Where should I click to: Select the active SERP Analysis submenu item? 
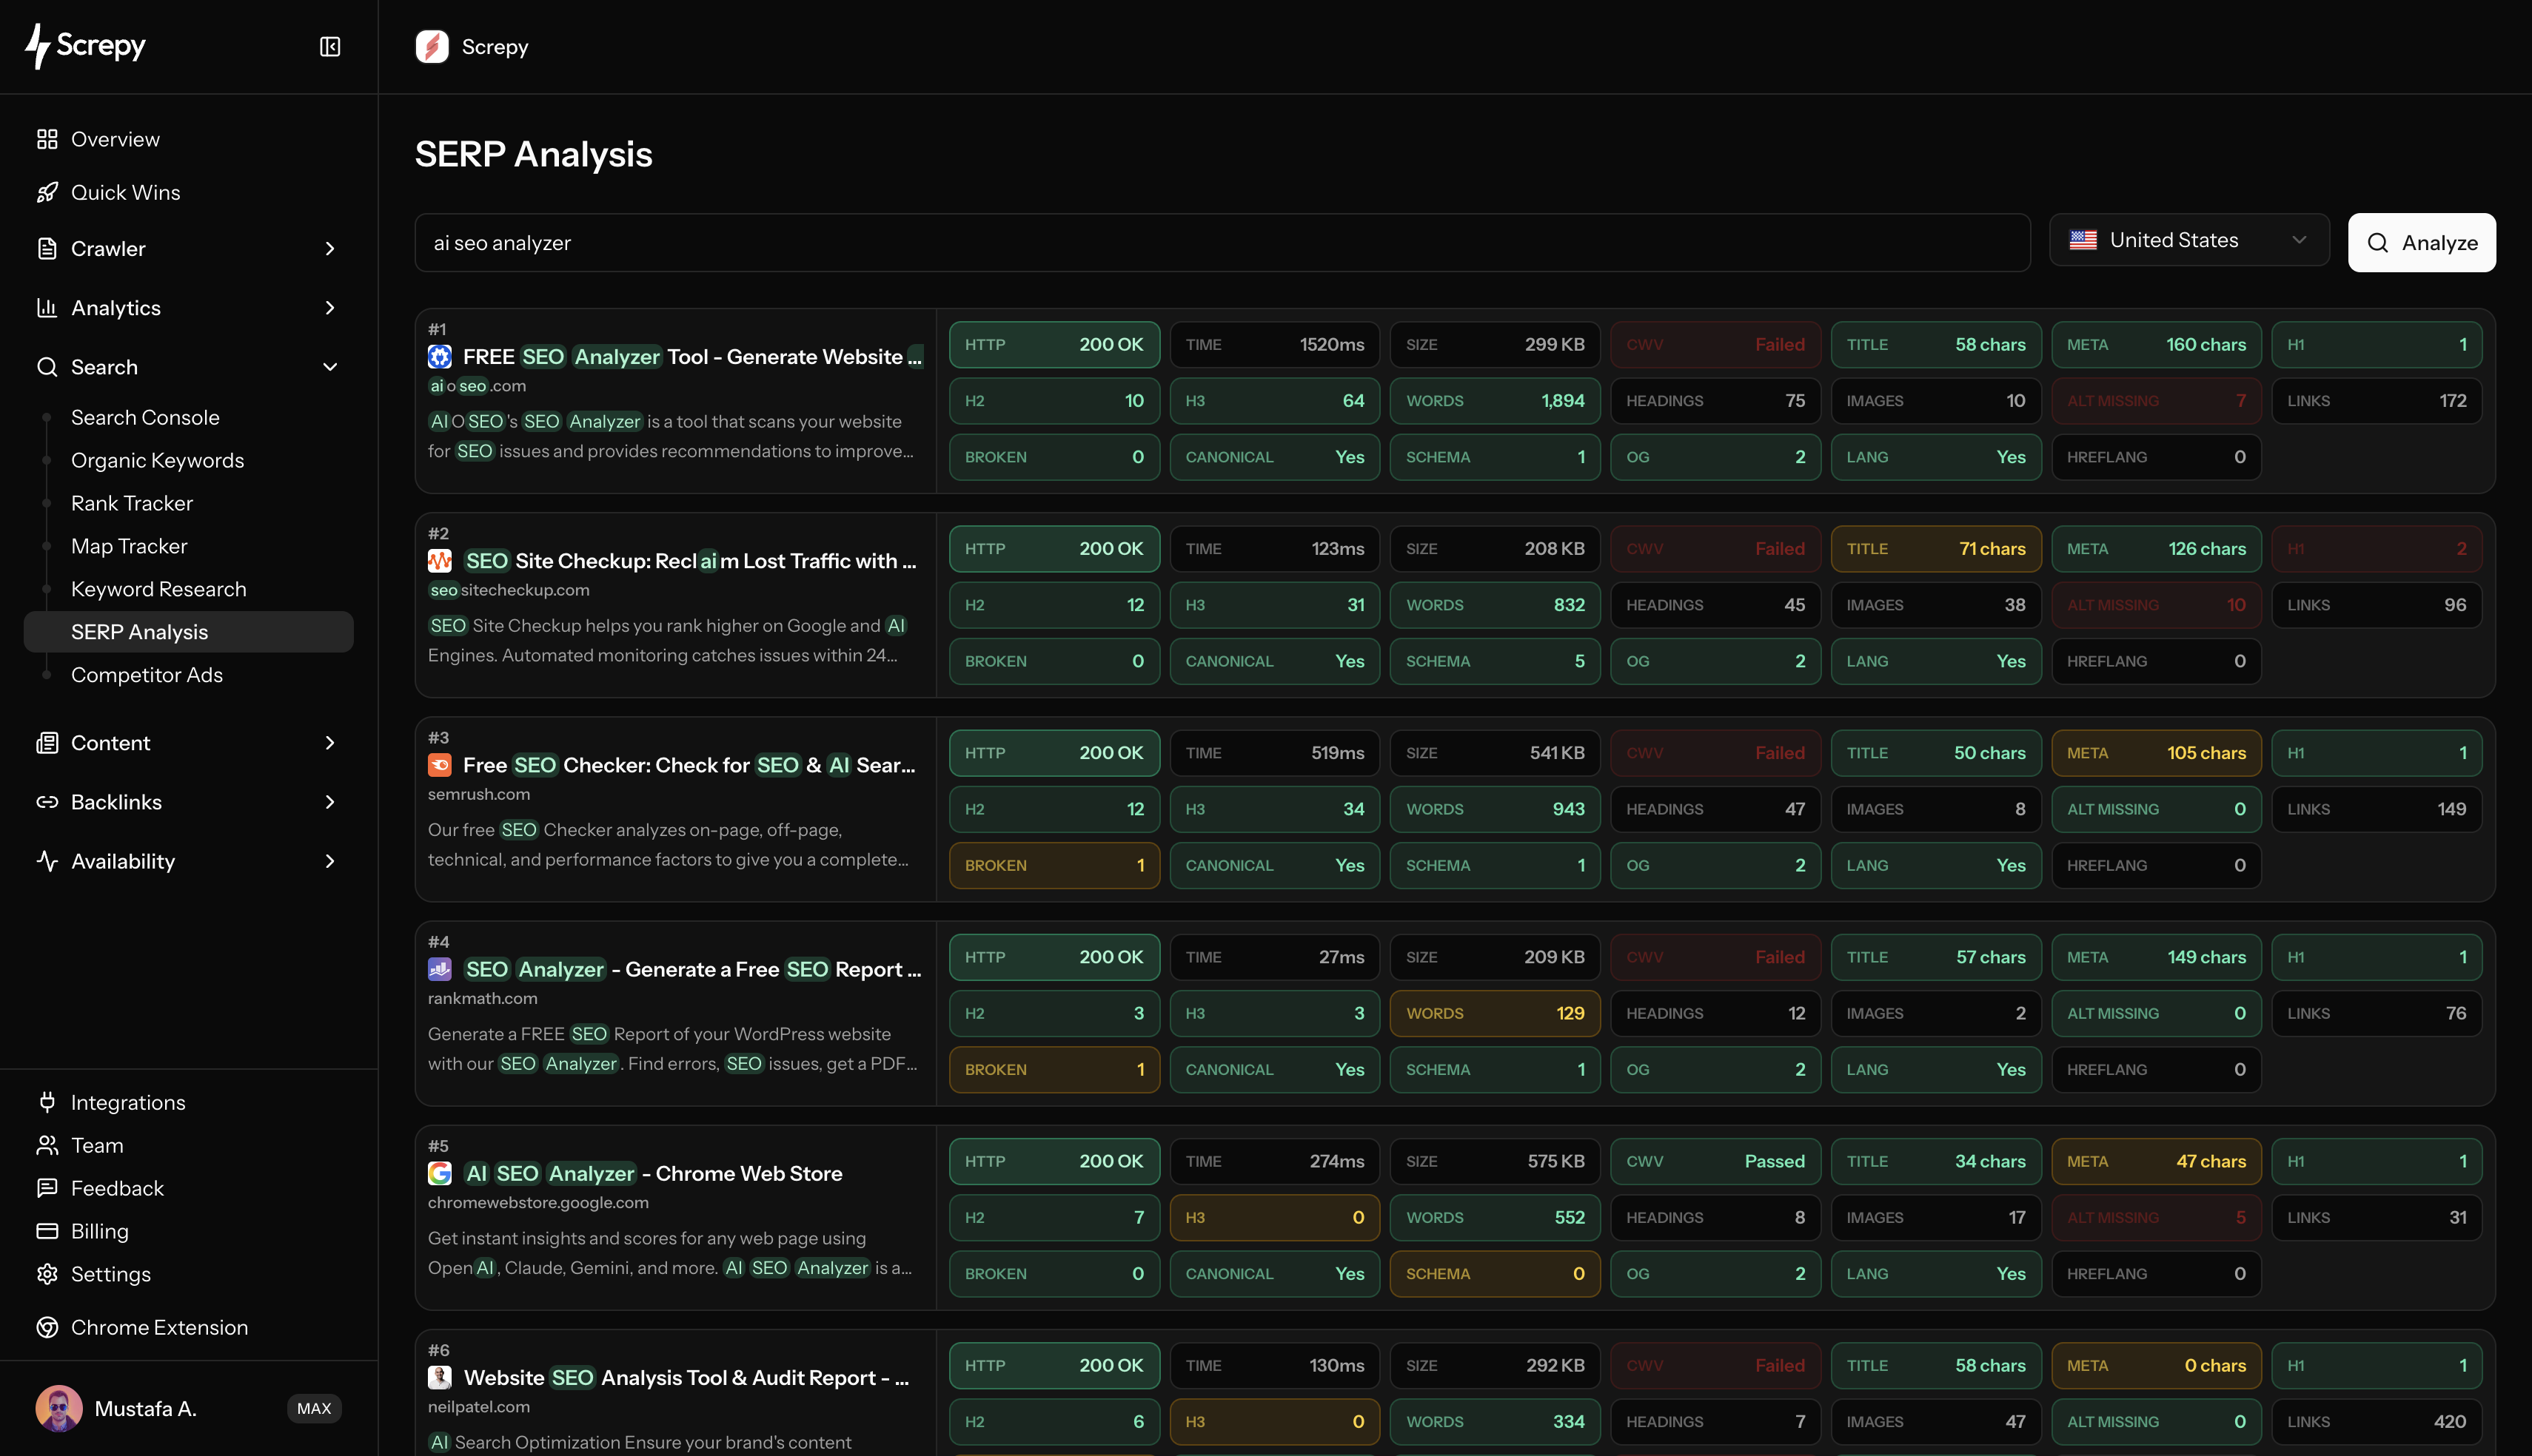click(x=188, y=632)
